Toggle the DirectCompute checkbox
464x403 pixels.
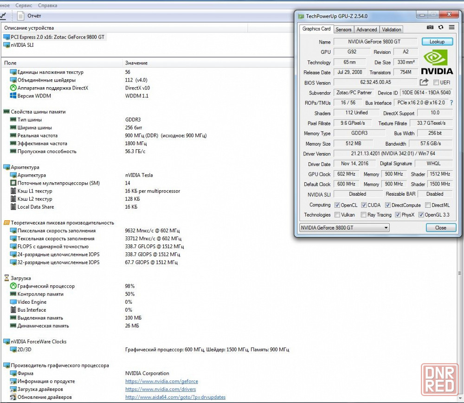tap(387, 205)
